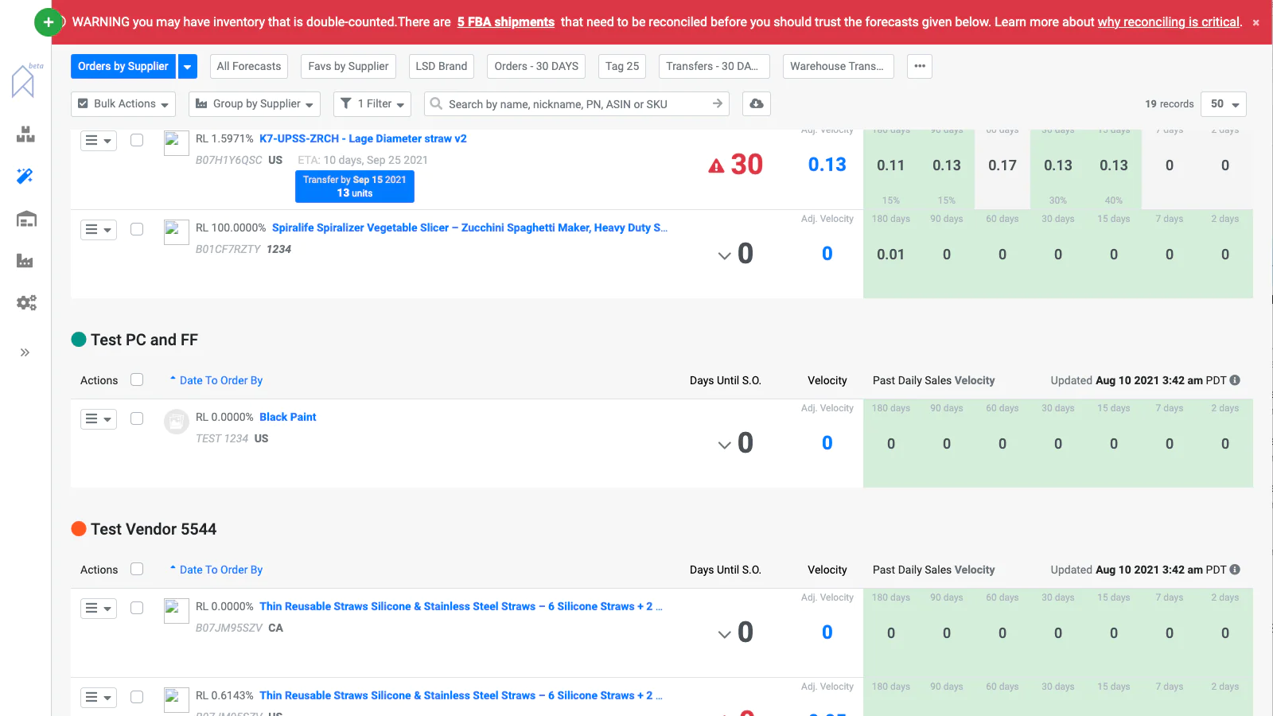Viewport: 1273px width, 716px height.
Task: Open the 50 records-per-page dropdown
Action: click(1223, 104)
